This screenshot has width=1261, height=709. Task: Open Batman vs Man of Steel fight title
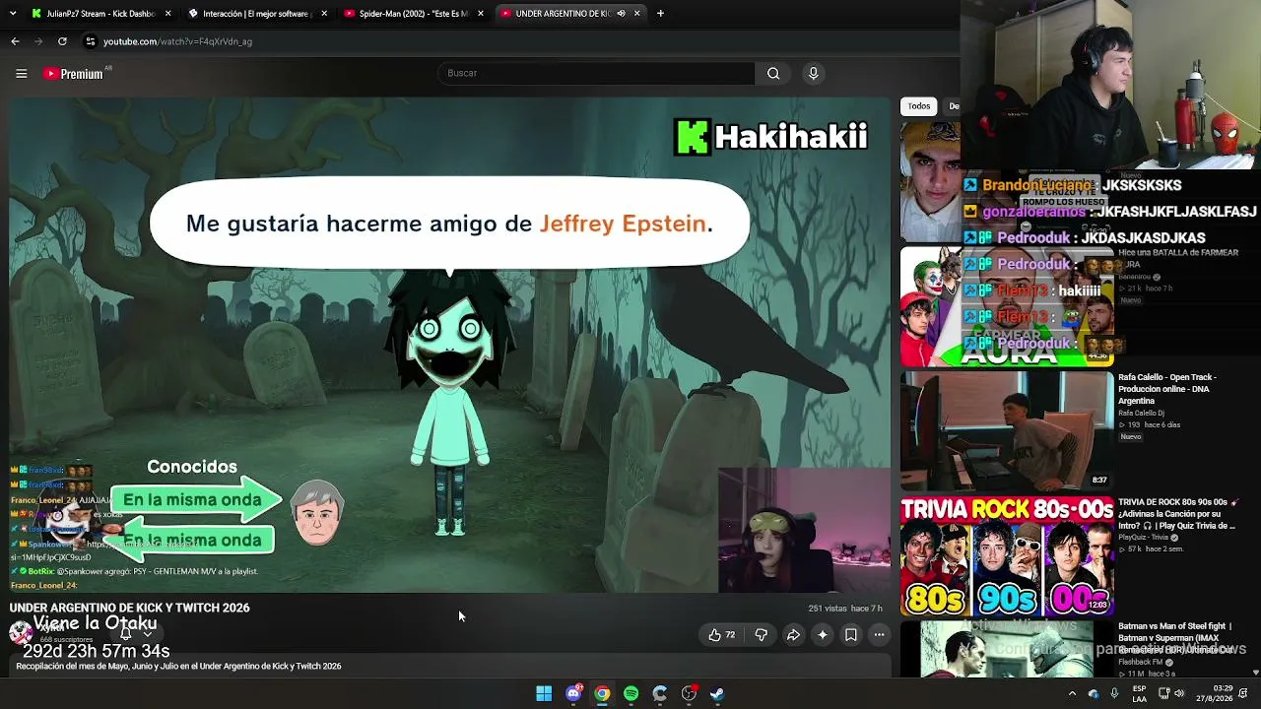click(x=1175, y=637)
